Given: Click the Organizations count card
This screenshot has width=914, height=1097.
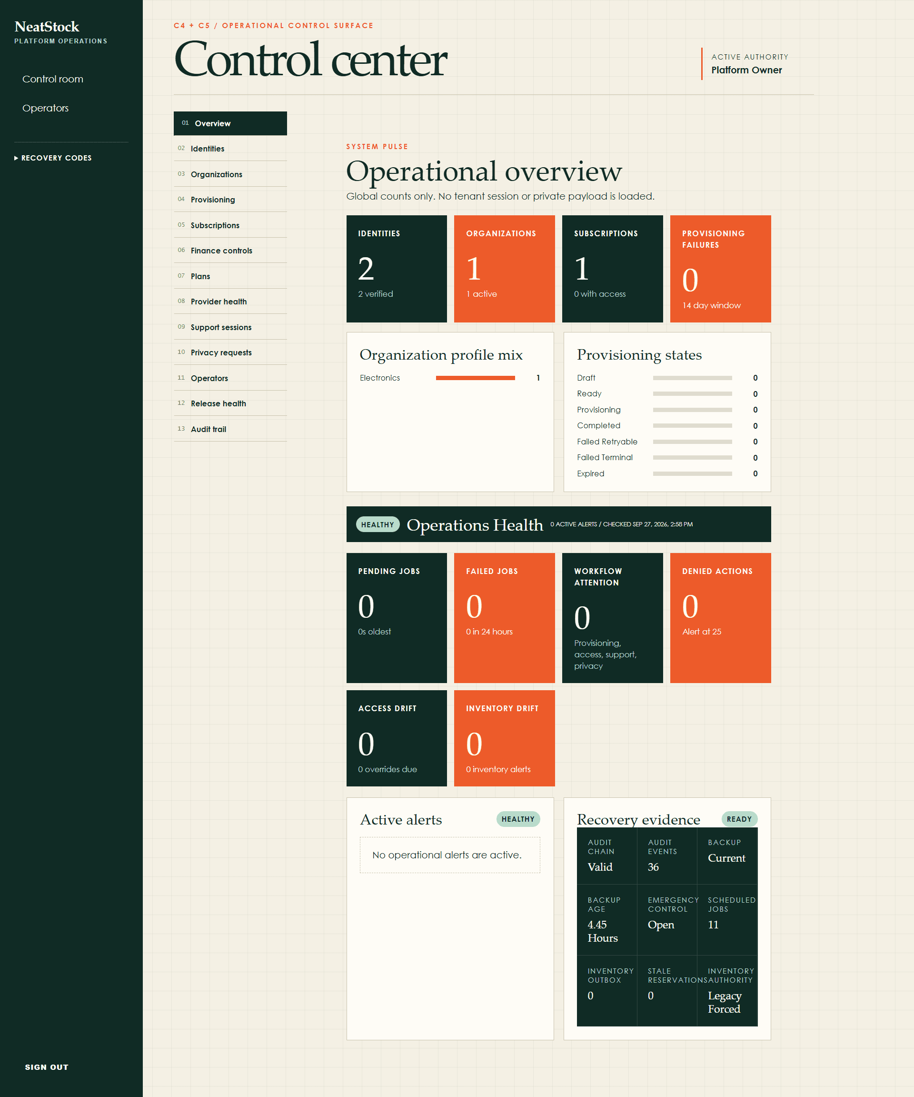Looking at the screenshot, I should coord(504,269).
